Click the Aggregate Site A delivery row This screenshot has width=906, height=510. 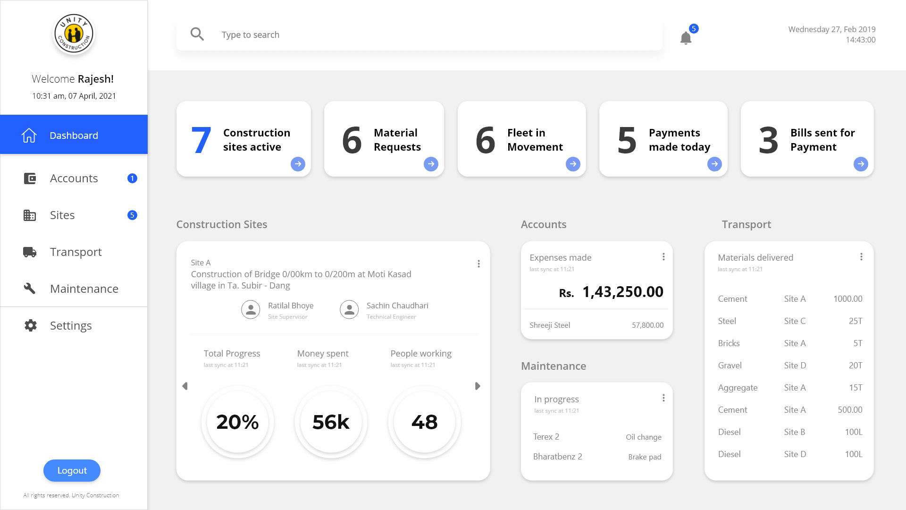(790, 388)
